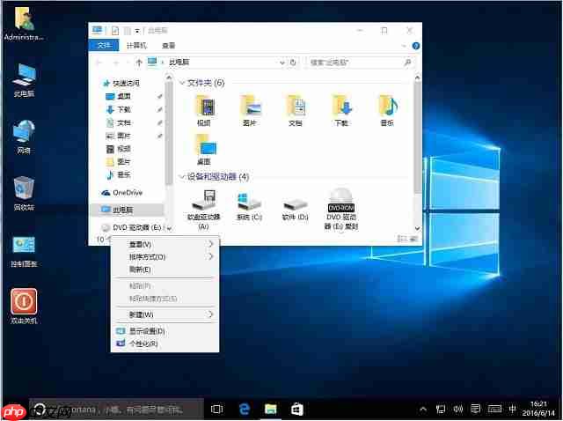The height and width of the screenshot is (421, 563).
Task: Click the taskbar clock showing 2016/6/14
Action: click(538, 409)
